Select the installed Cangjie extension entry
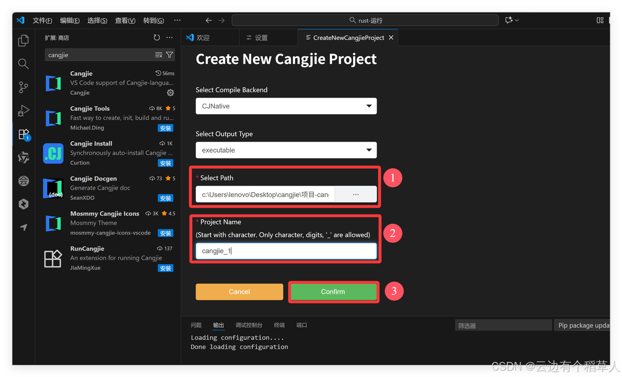 tap(108, 83)
